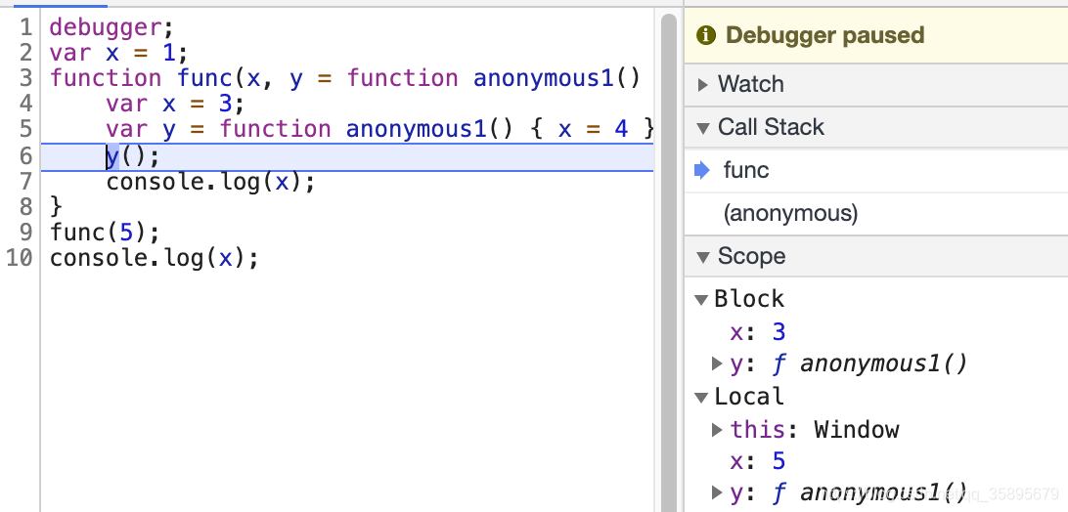
Task: Click 'func(5);' on line 9
Action: (105, 233)
